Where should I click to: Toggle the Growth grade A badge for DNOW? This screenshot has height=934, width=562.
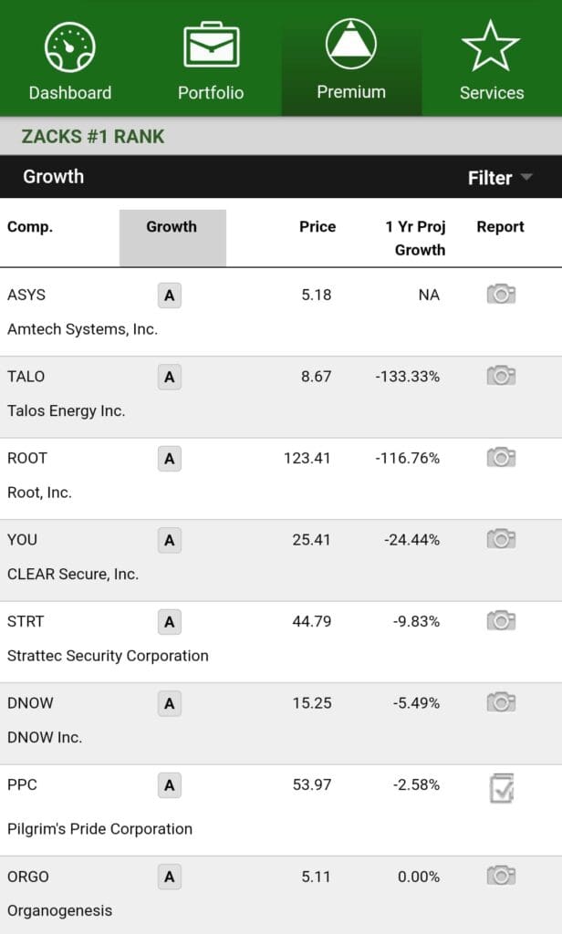pos(169,703)
